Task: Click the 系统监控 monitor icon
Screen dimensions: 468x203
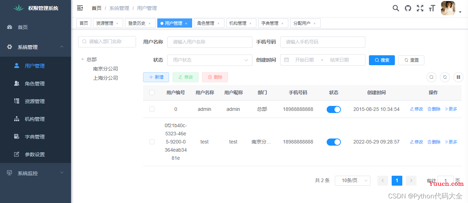Action: 10,173
